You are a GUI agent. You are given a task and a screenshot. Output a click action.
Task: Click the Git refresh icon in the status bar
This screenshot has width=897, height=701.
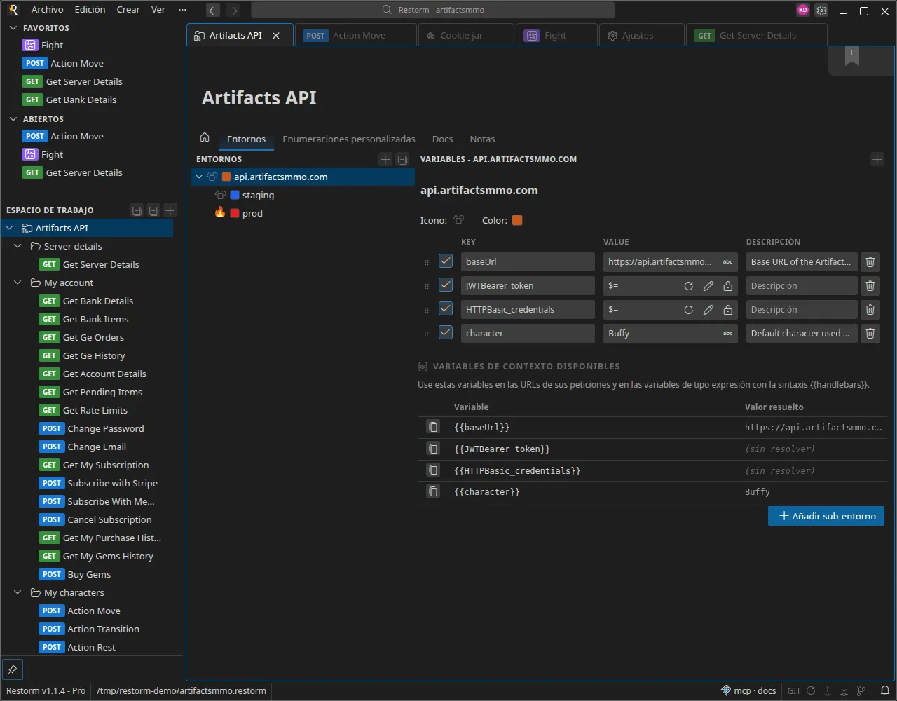pos(811,690)
